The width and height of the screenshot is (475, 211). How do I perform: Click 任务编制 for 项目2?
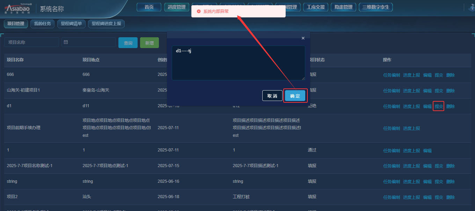click(x=392, y=197)
